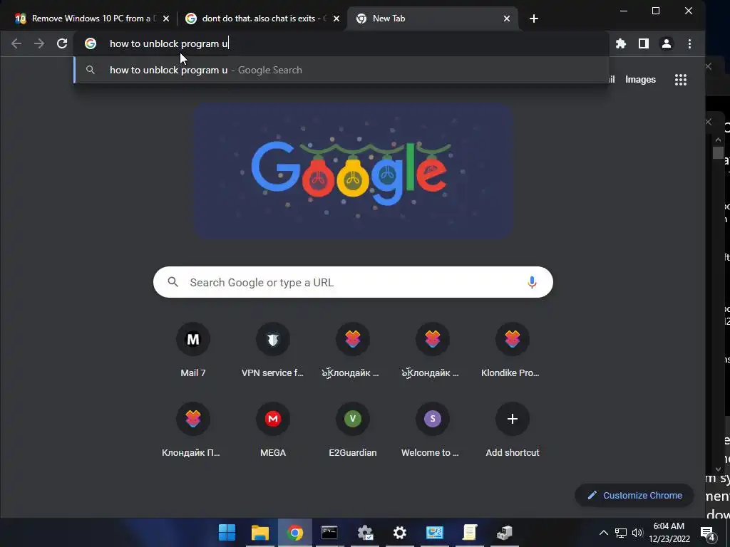Select the how to unblock program u suggestion

341,70
